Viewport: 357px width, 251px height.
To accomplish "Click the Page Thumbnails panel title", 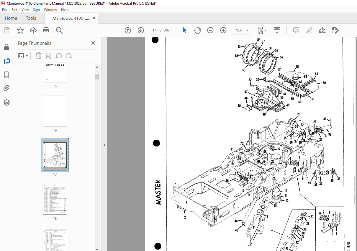I will pyautogui.click(x=35, y=43).
